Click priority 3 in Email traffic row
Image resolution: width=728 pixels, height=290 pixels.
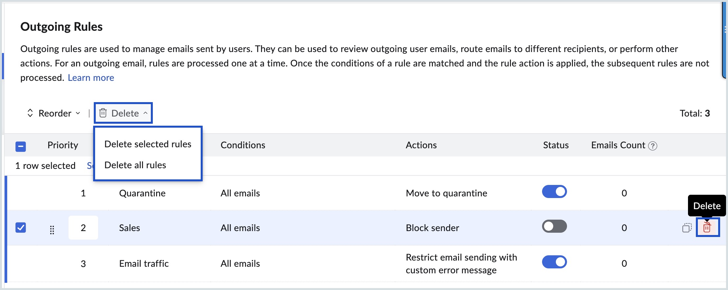[x=83, y=263]
